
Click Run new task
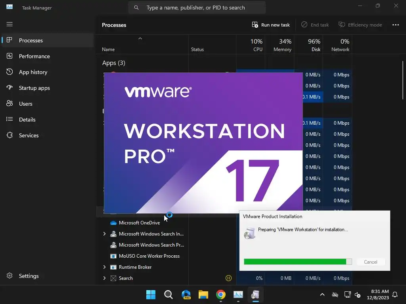[270, 25]
